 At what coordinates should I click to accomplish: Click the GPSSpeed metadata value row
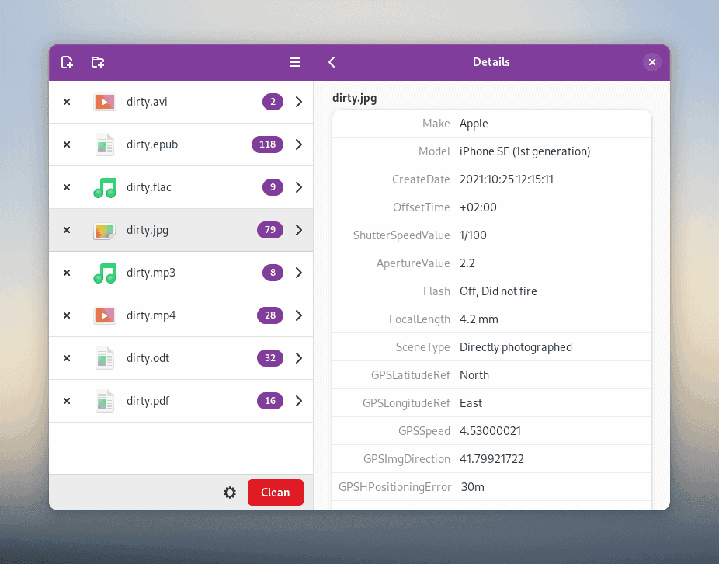click(x=491, y=431)
